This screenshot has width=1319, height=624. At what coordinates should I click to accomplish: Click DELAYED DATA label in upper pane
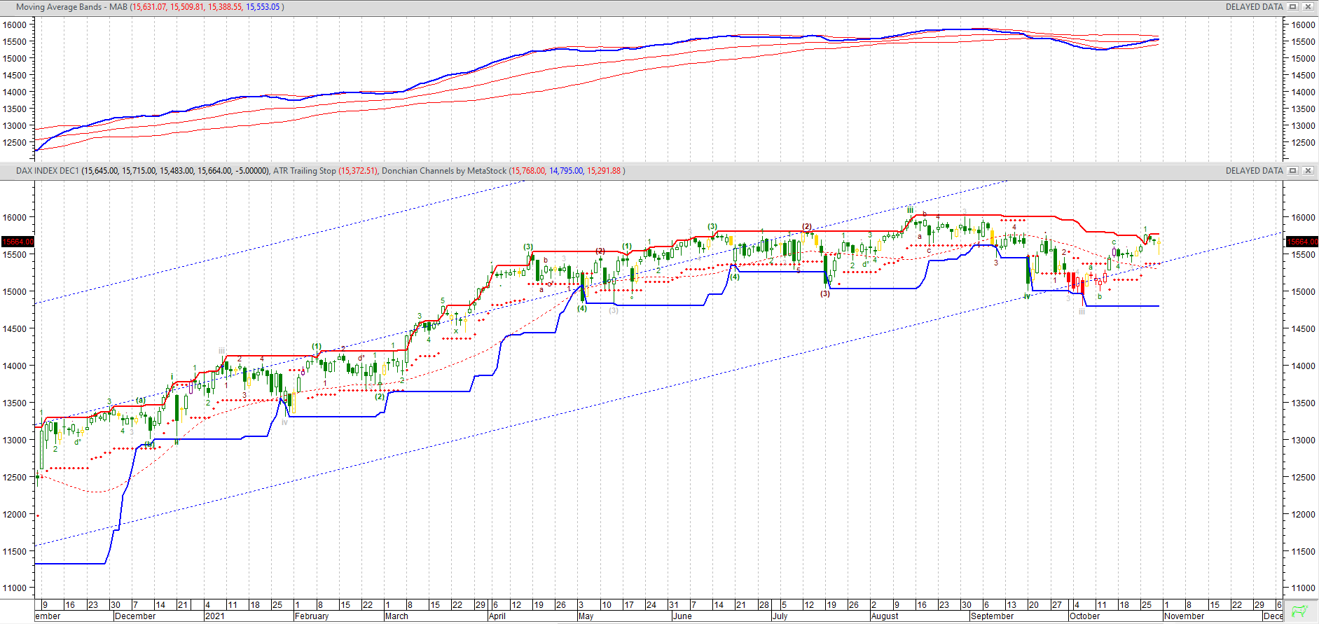click(1254, 7)
